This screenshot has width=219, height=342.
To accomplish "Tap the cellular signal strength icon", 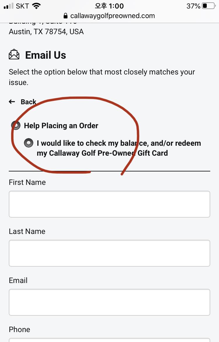I will point(9,6).
